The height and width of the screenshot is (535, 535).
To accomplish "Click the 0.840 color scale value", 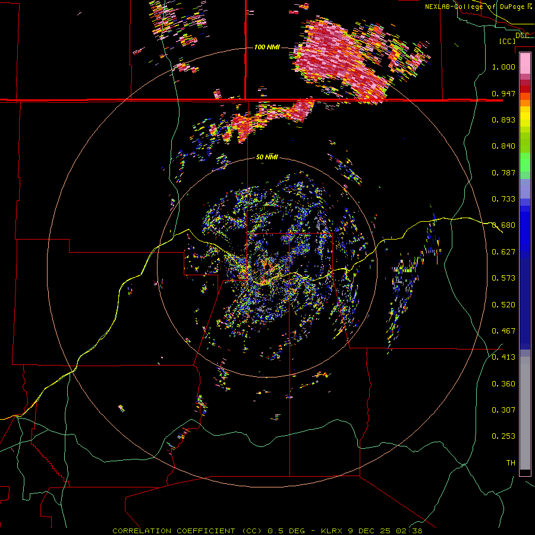I will pyautogui.click(x=503, y=146).
